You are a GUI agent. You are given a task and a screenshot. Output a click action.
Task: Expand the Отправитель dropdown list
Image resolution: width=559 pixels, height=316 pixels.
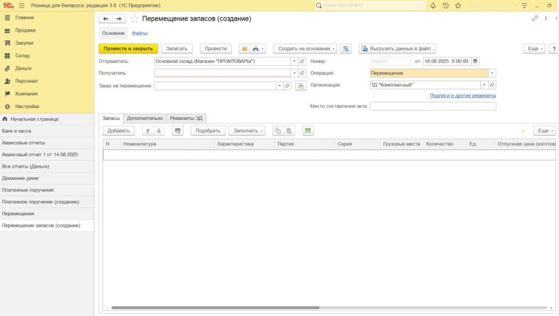point(294,61)
